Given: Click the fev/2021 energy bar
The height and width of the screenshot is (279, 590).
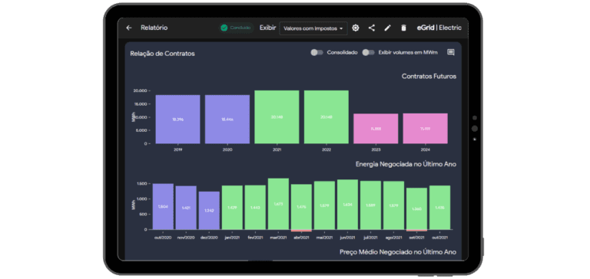Looking at the screenshot, I should click(255, 207).
